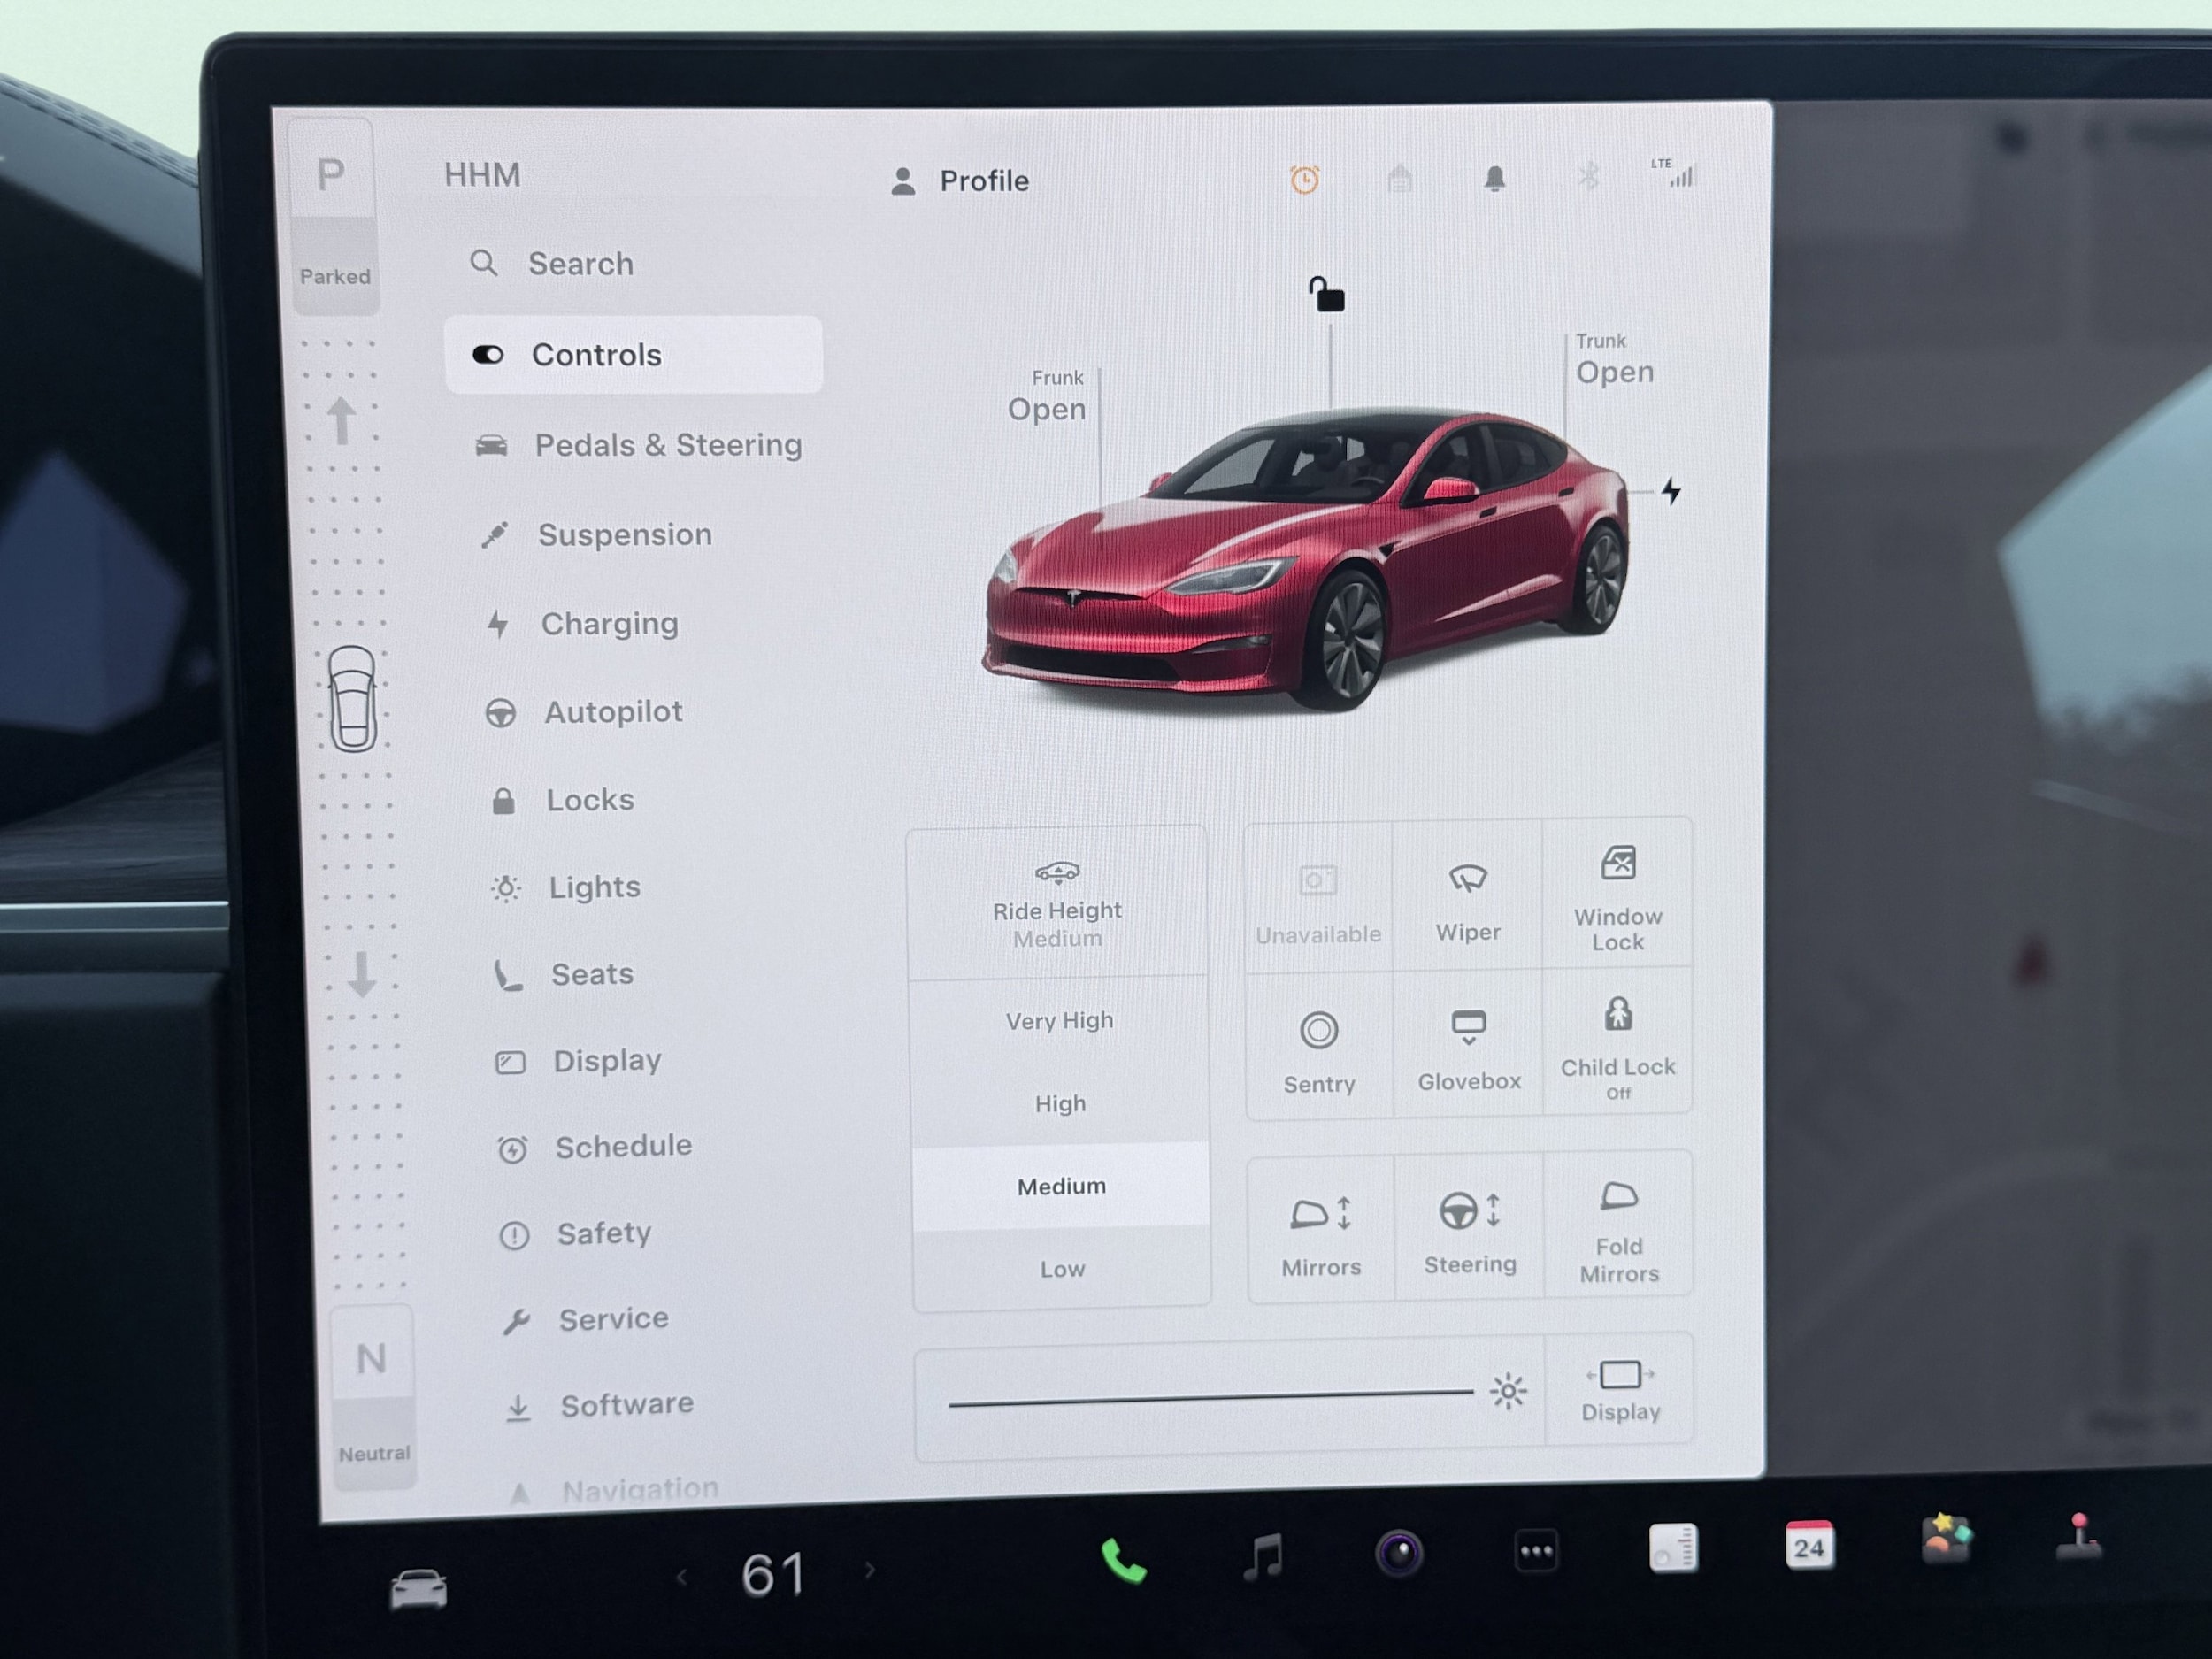Open the music app icon

[1263, 1557]
